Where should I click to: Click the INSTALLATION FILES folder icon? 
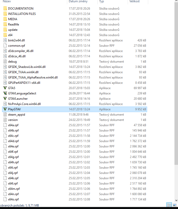coord(5,14)
